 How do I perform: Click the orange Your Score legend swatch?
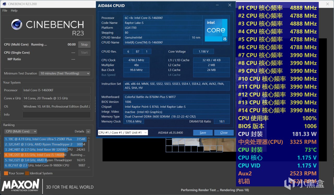click(x=6, y=173)
